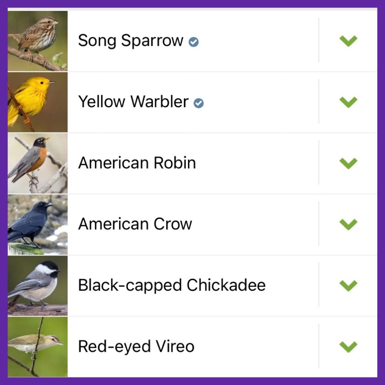The image size is (385, 385).
Task: Select the Song Sparrow name label
Action: pos(130,41)
